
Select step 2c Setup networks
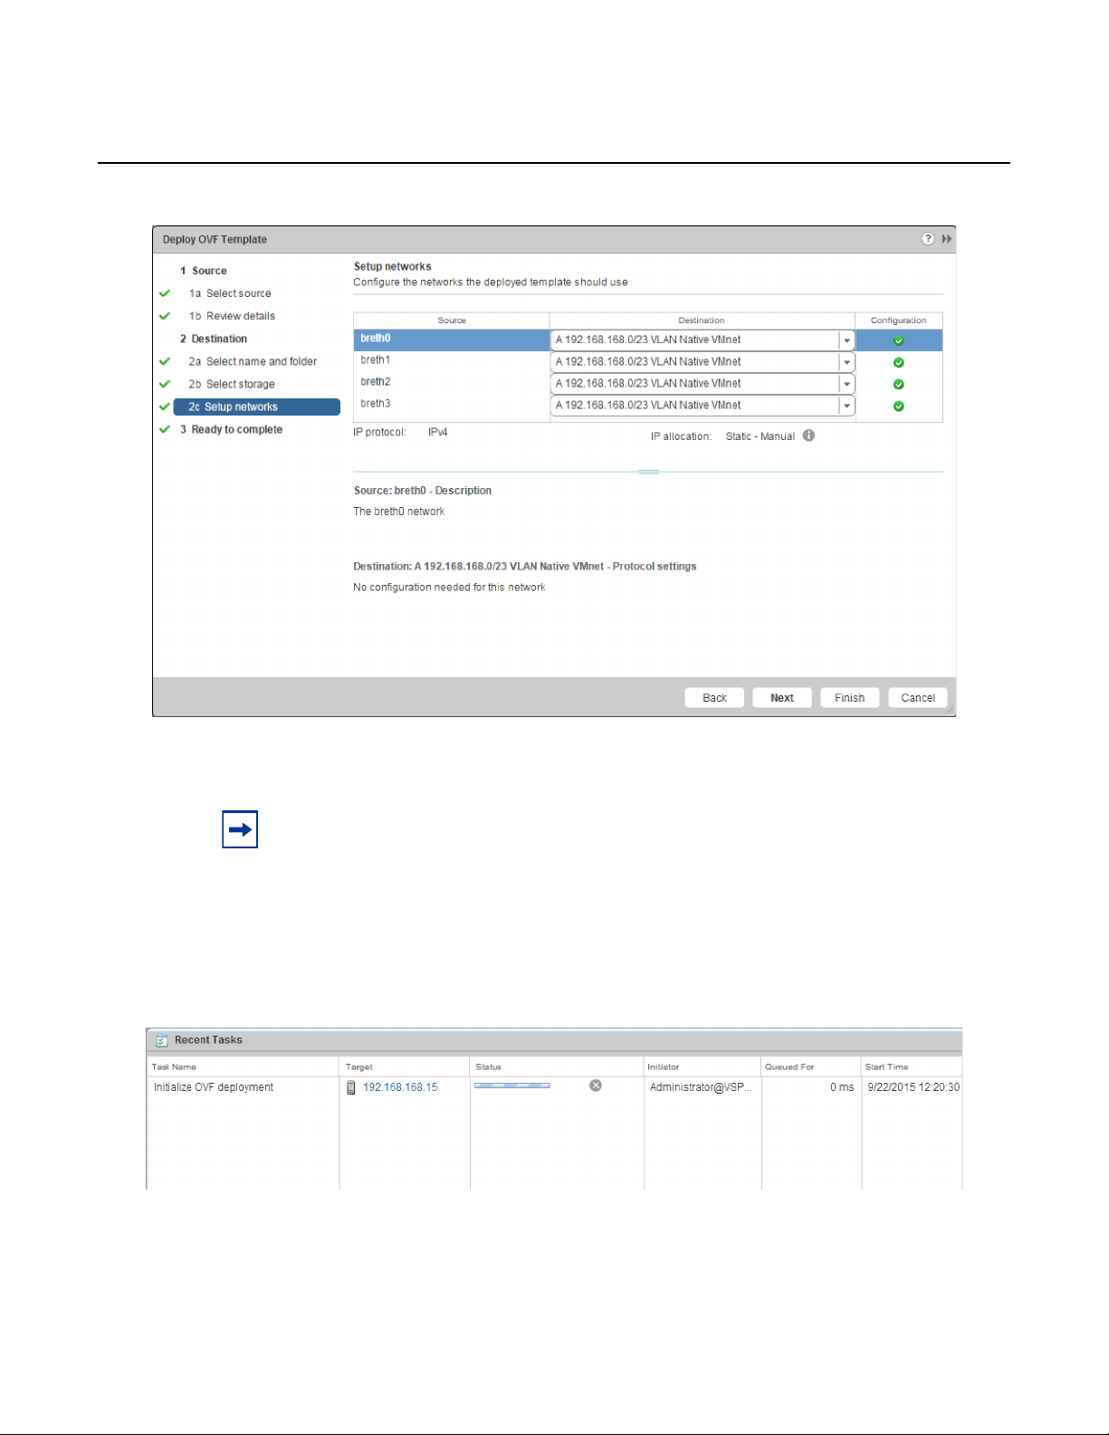coord(257,407)
